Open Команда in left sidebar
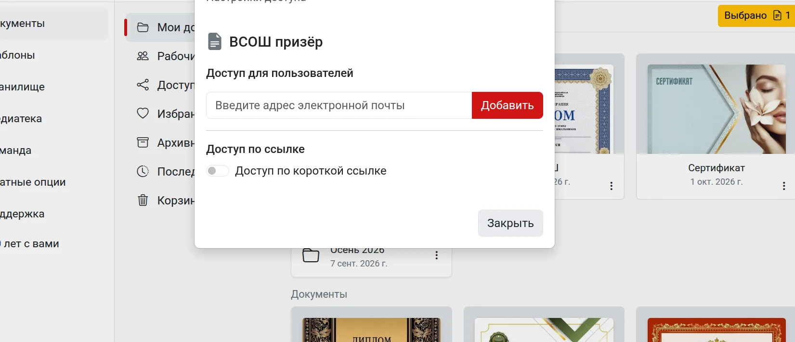The height and width of the screenshot is (342, 795). tap(16, 151)
